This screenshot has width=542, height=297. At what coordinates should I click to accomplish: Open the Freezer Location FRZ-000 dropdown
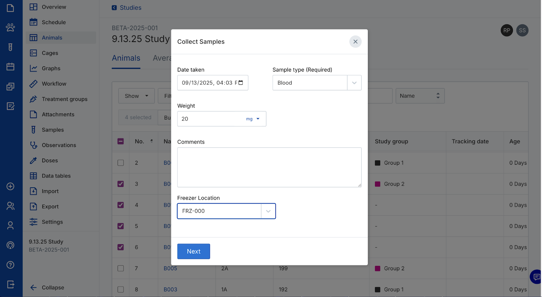pyautogui.click(x=268, y=211)
